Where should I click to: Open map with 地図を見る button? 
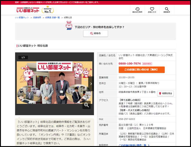coord(165,94)
